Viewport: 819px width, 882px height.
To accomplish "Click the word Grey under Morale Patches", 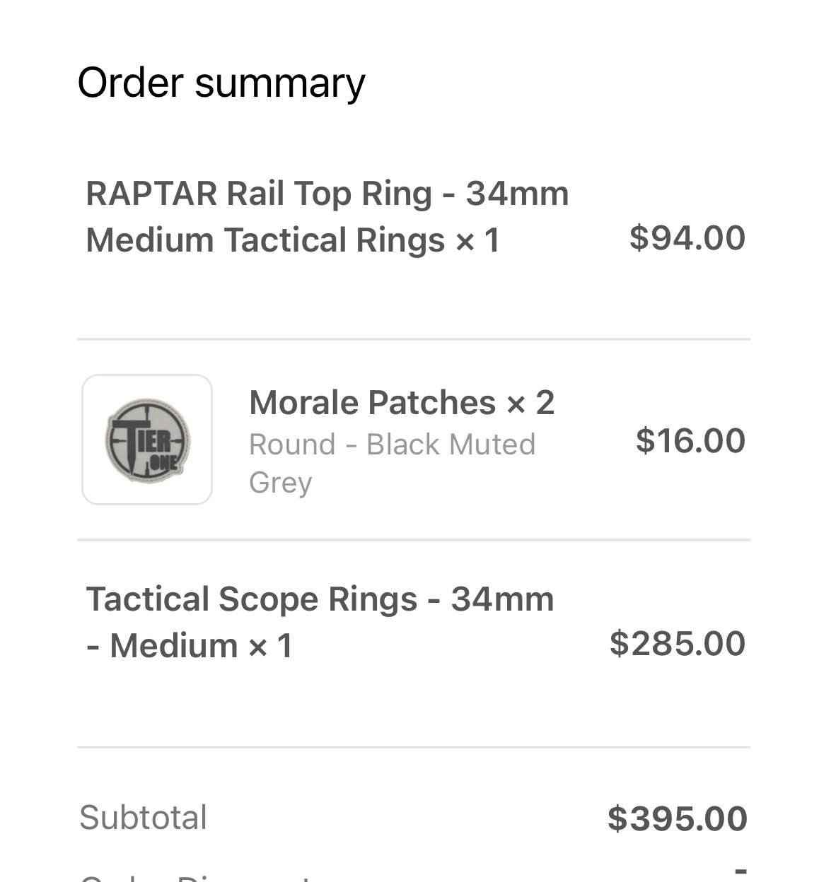I will [x=280, y=483].
